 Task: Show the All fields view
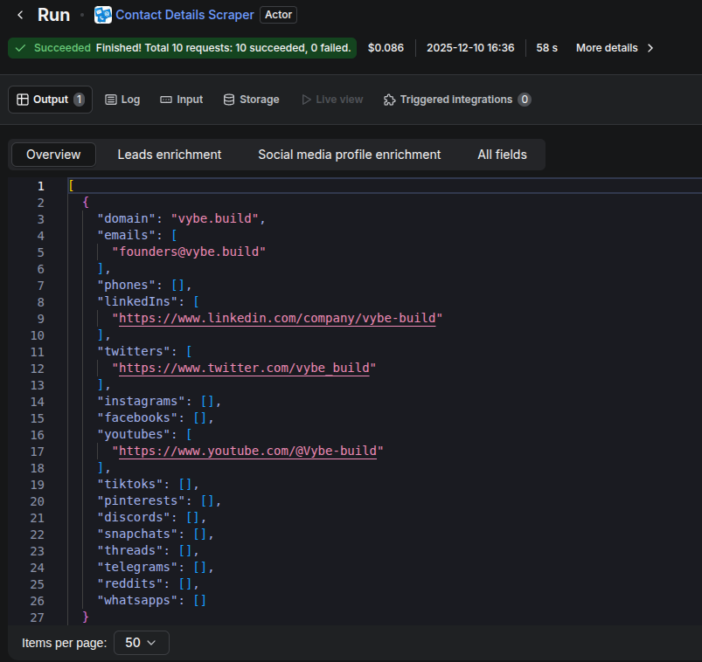(502, 155)
